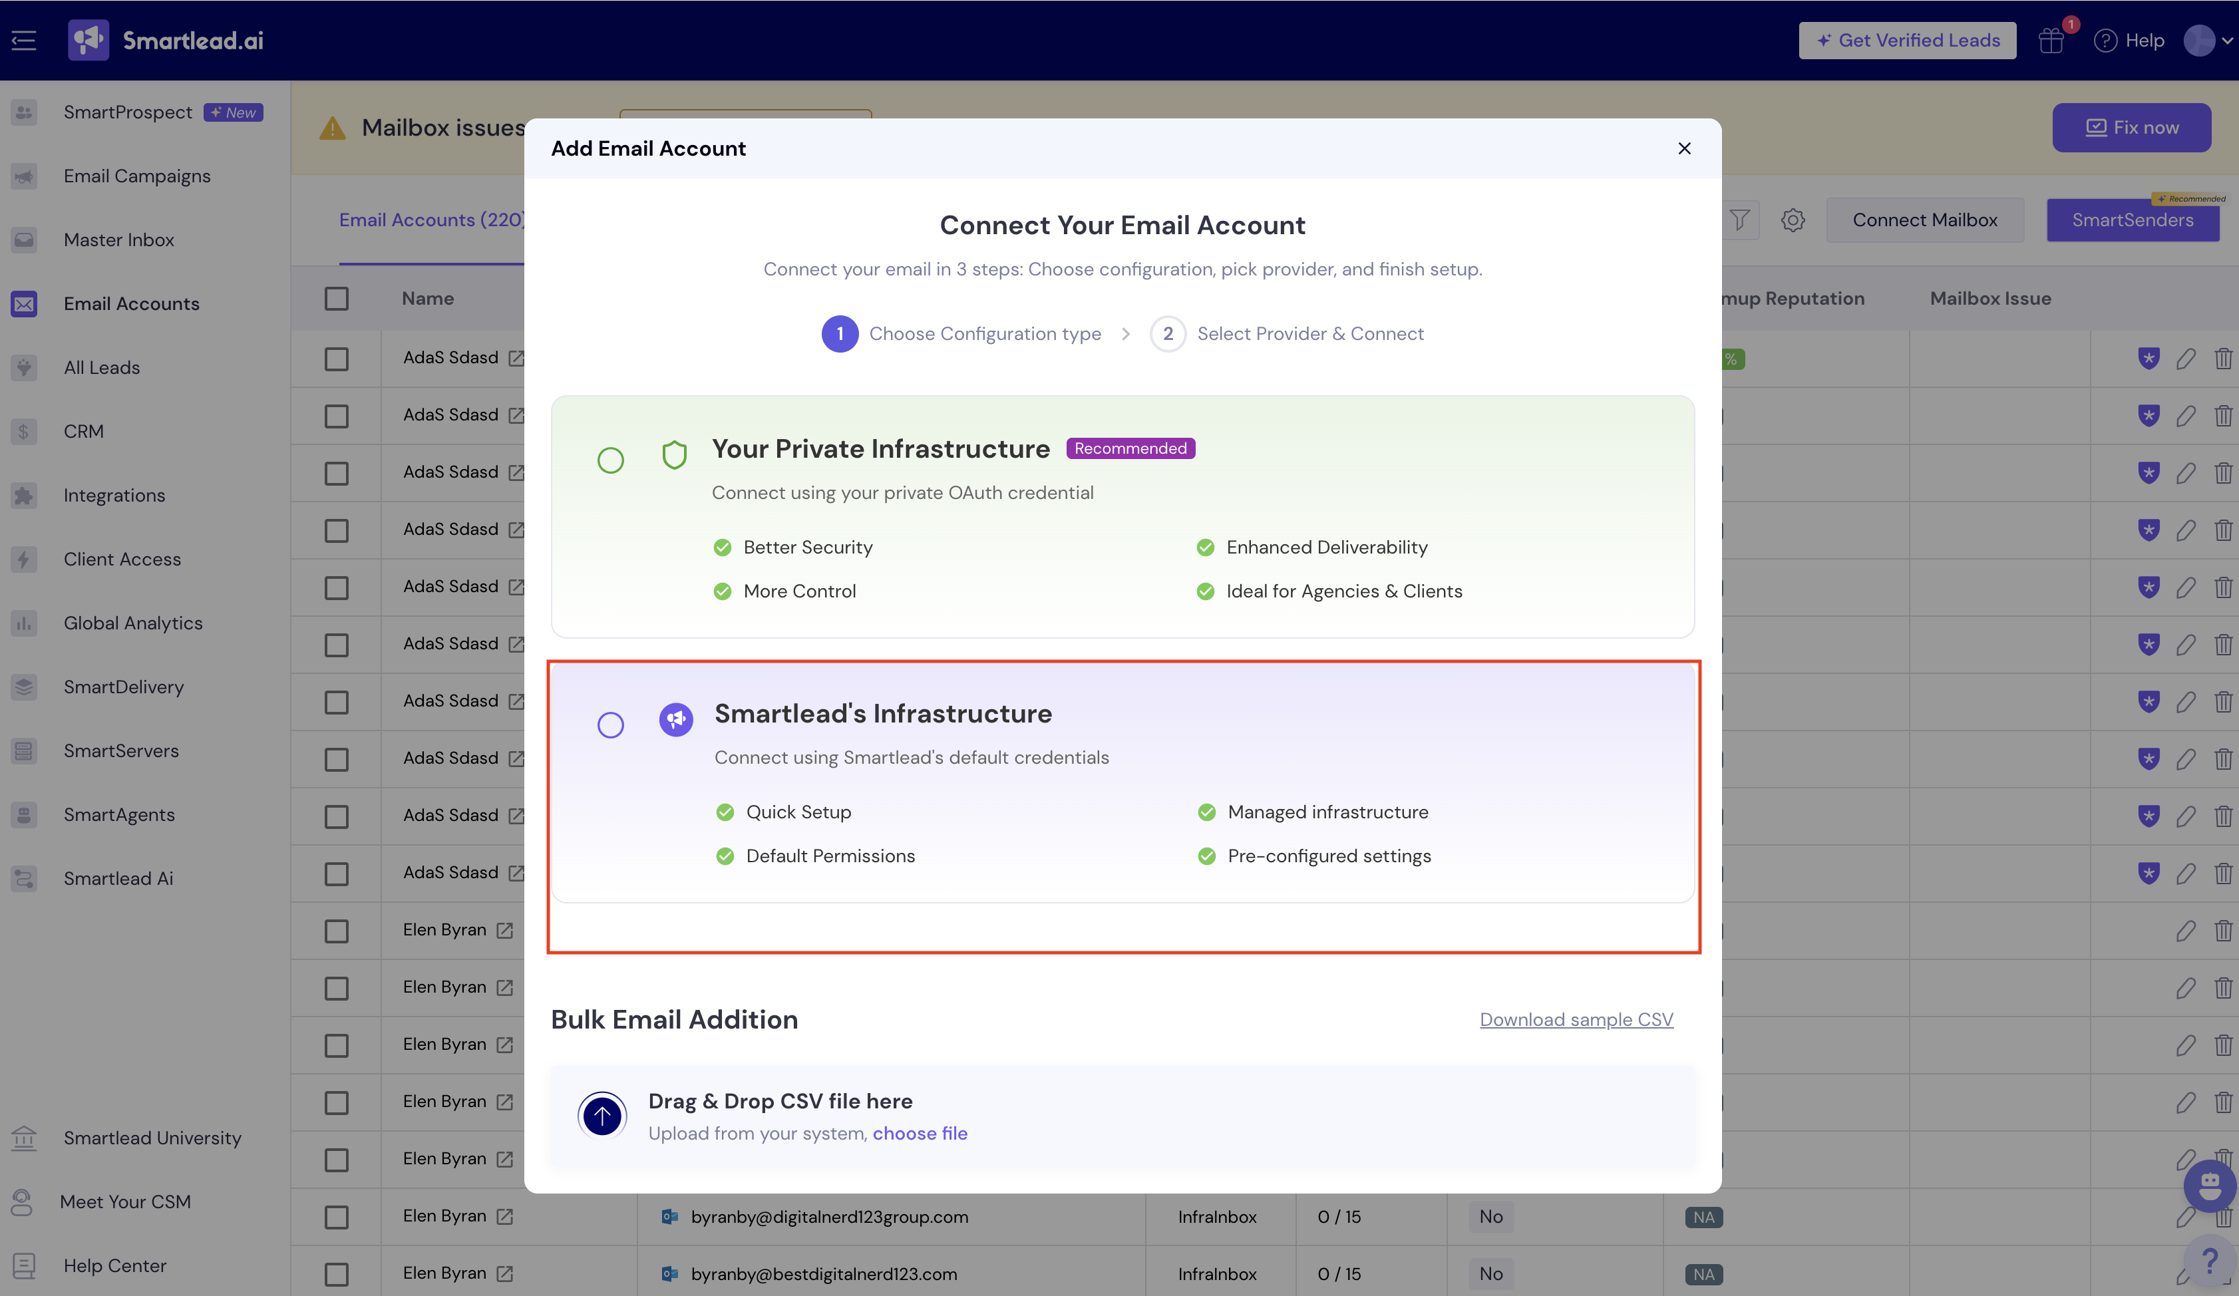Open the Help menu in header
This screenshot has height=1296, width=2239.
coord(2129,41)
